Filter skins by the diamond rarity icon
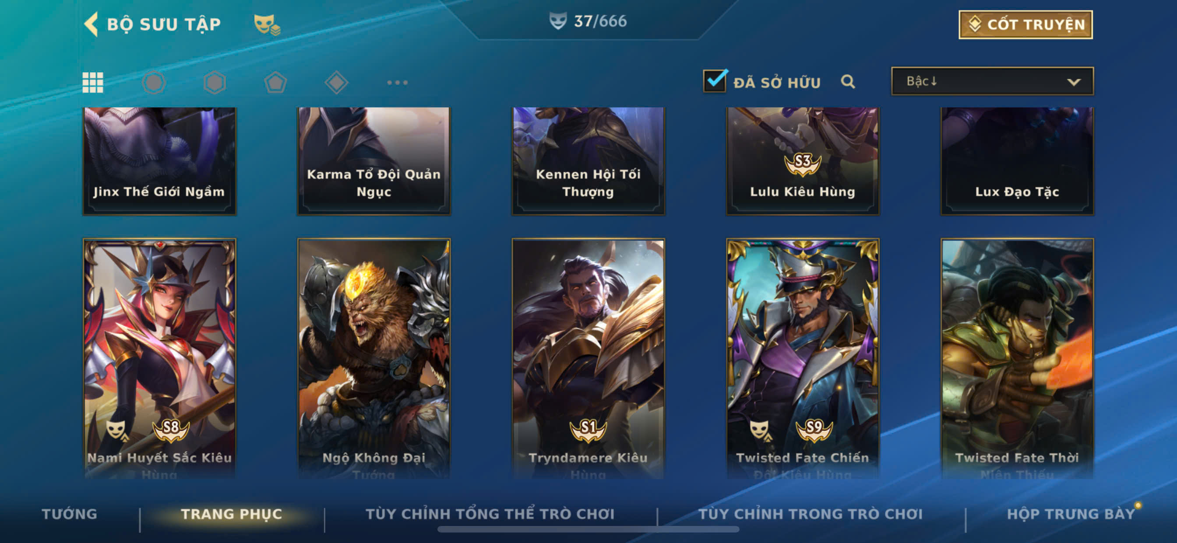1177x543 pixels. point(336,83)
